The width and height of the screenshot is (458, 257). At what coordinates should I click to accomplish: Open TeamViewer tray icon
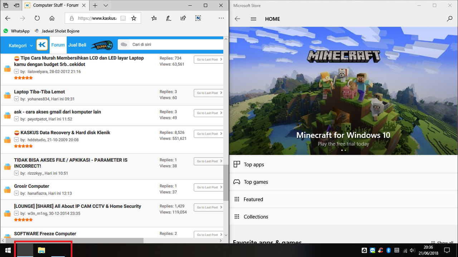click(x=372, y=250)
